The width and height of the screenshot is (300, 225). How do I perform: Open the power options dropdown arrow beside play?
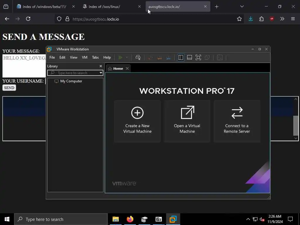pos(127,57)
